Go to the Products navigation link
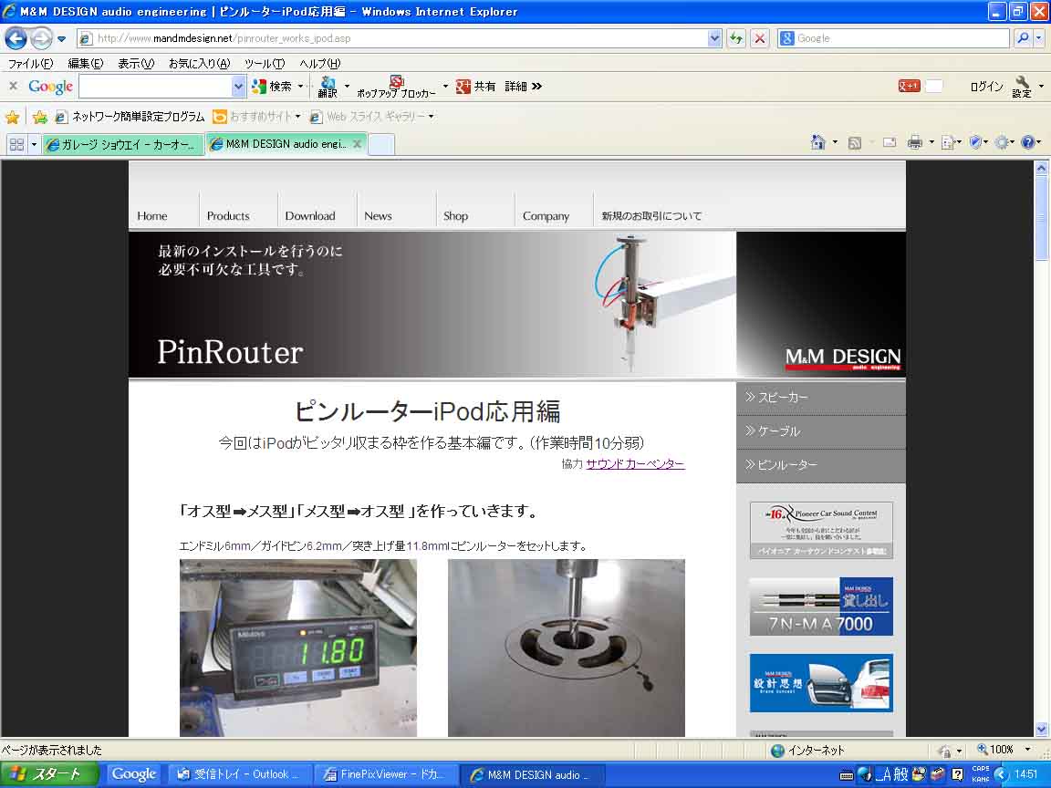The height and width of the screenshot is (788, 1051). click(228, 216)
